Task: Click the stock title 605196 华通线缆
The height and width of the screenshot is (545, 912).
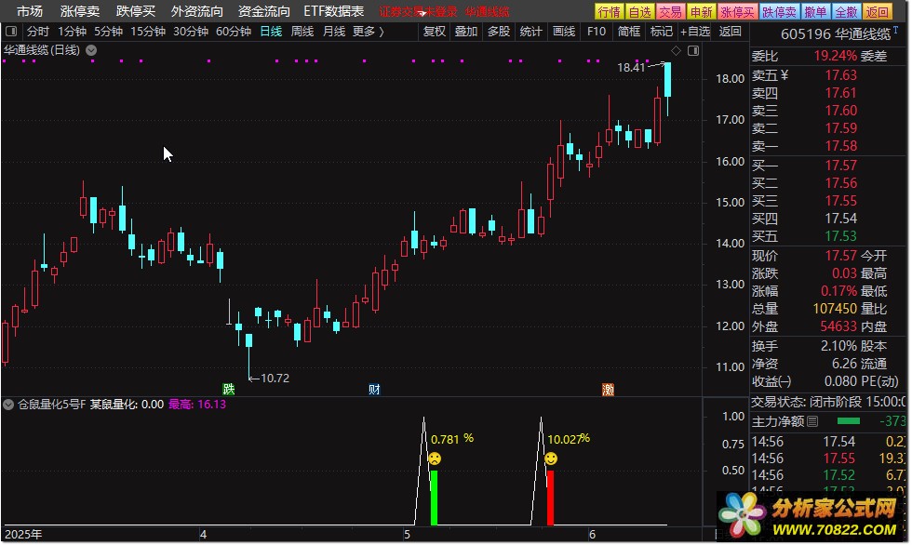Action: pyautogui.click(x=836, y=34)
